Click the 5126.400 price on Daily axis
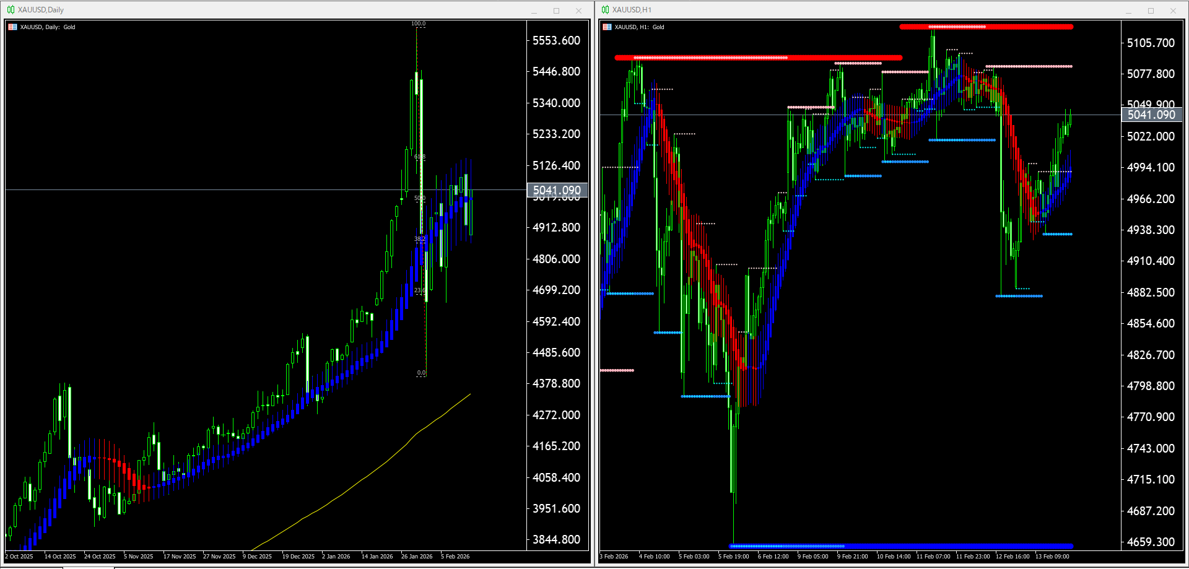The image size is (1189, 569). (556, 165)
